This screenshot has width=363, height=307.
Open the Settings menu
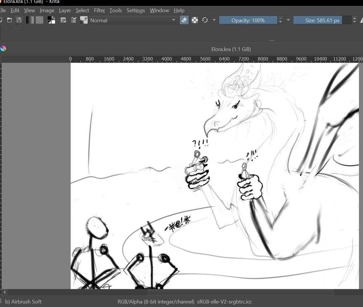click(135, 10)
